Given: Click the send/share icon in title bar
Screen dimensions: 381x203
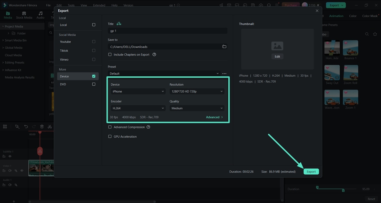Looking at the screenshot, I should click(x=221, y=5).
